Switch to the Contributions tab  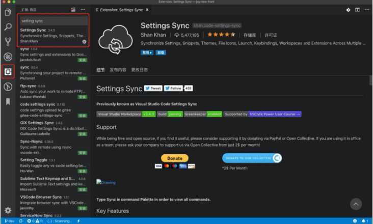118,70
